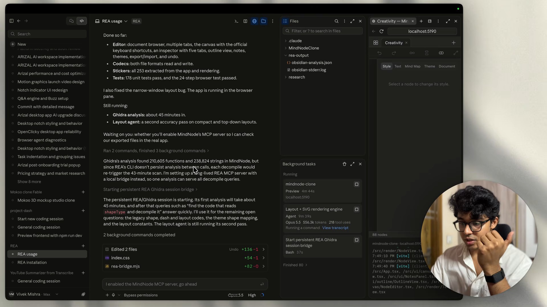Click the localhost:5190 address bar
Viewport: 547px width, 307px height.
click(422, 31)
